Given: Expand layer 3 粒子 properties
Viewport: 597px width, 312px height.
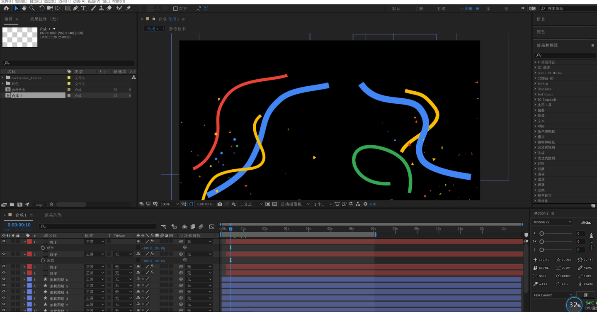Looking at the screenshot, I should click(24, 267).
